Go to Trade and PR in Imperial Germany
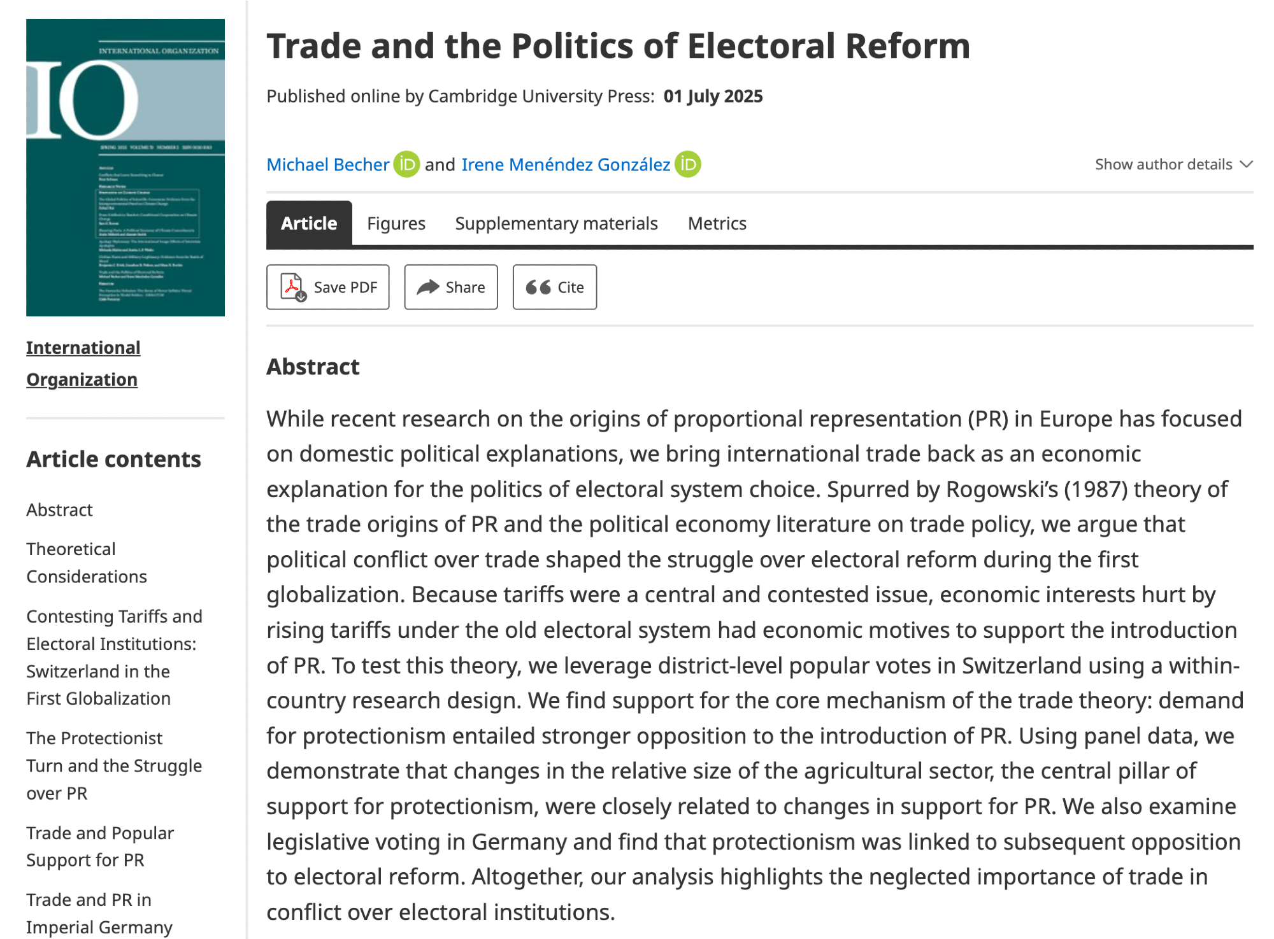 [x=99, y=913]
